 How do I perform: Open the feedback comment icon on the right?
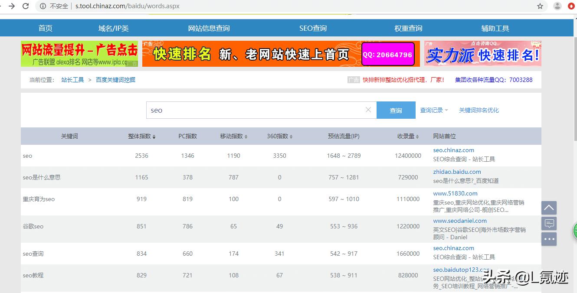tap(549, 223)
